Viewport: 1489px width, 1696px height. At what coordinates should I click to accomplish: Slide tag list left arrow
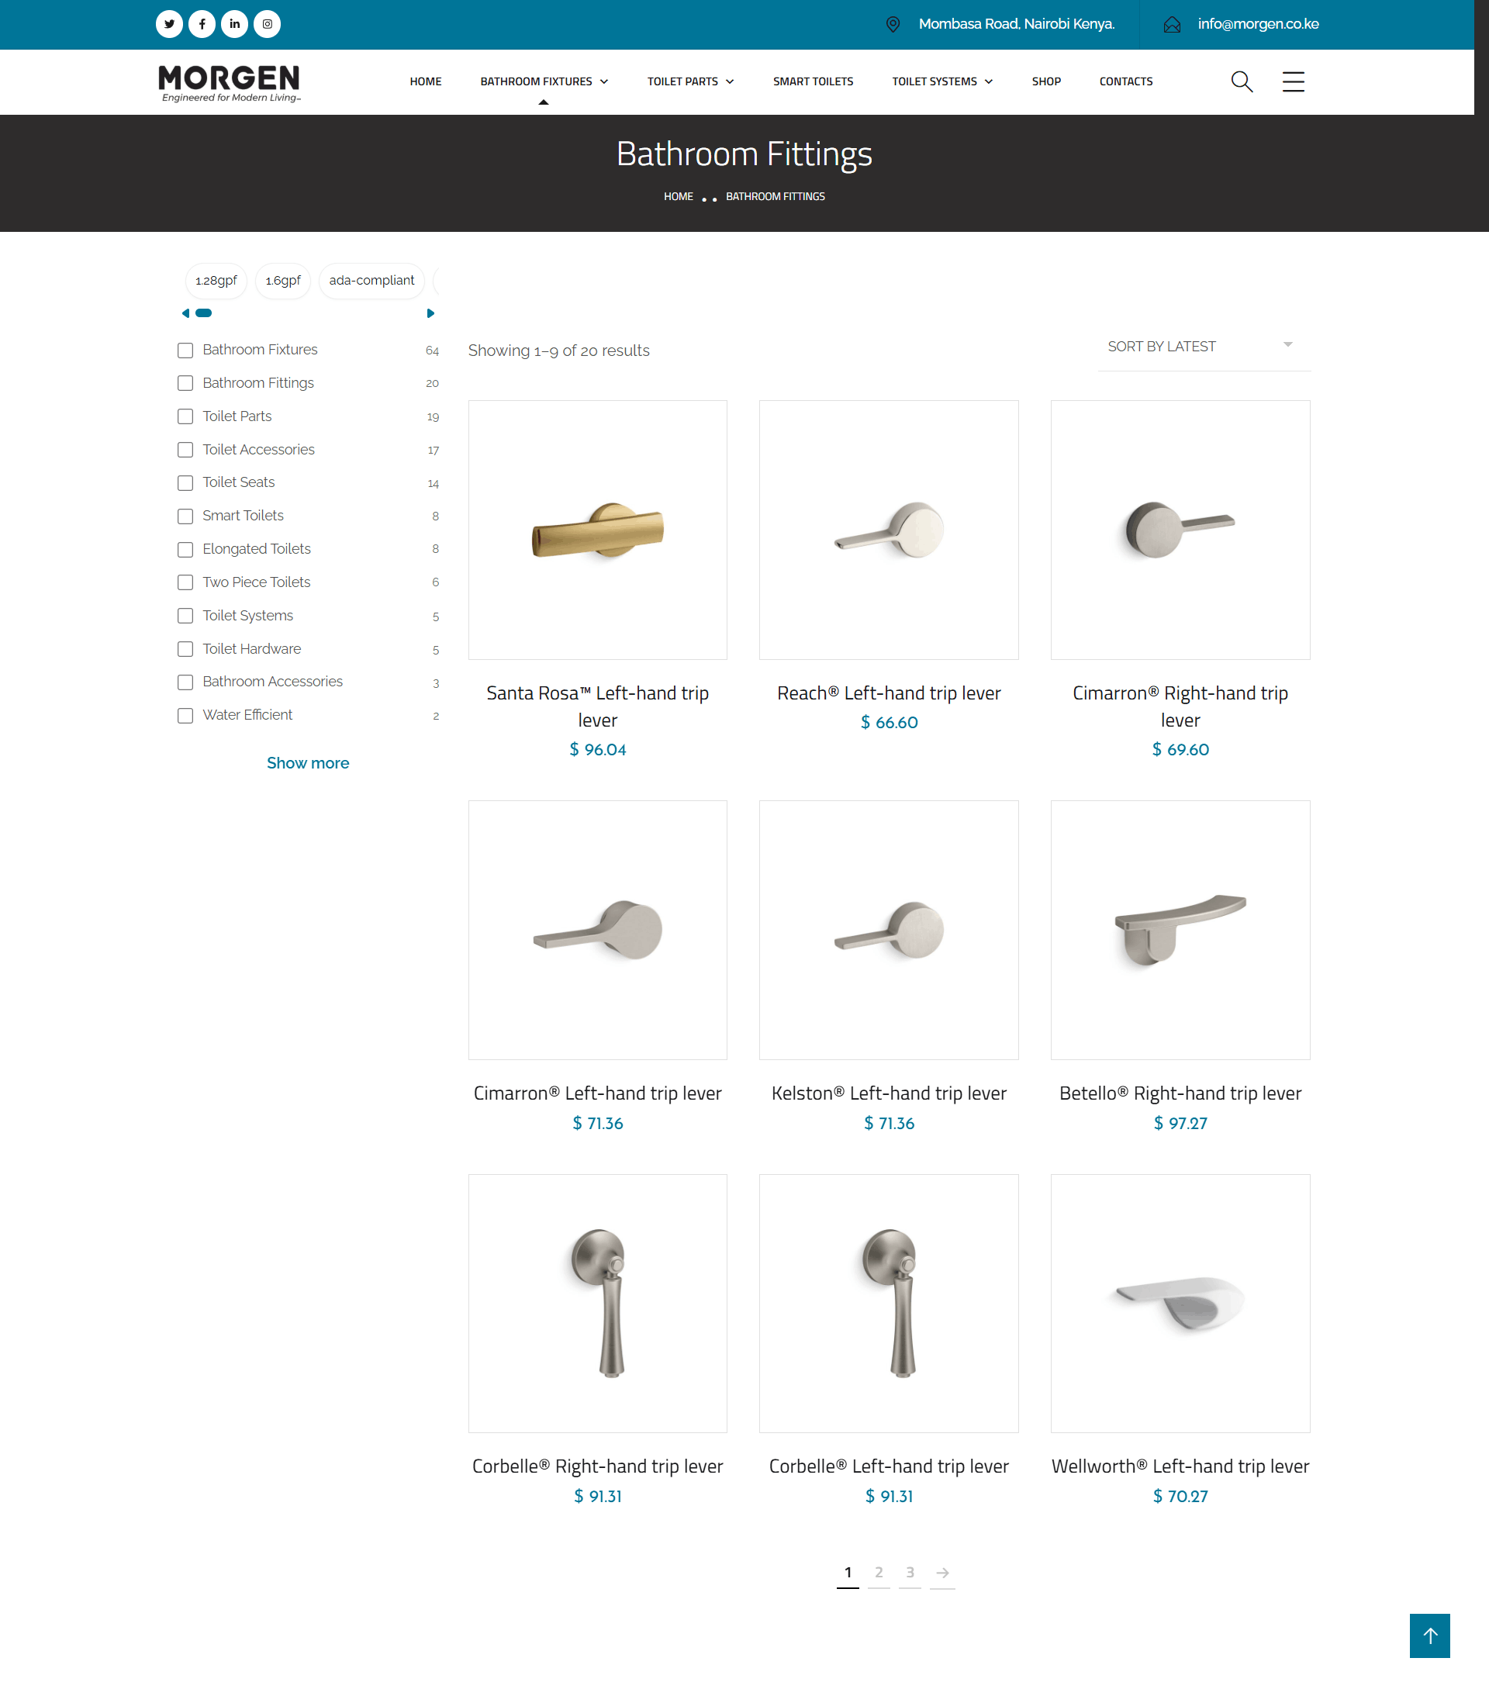click(185, 313)
